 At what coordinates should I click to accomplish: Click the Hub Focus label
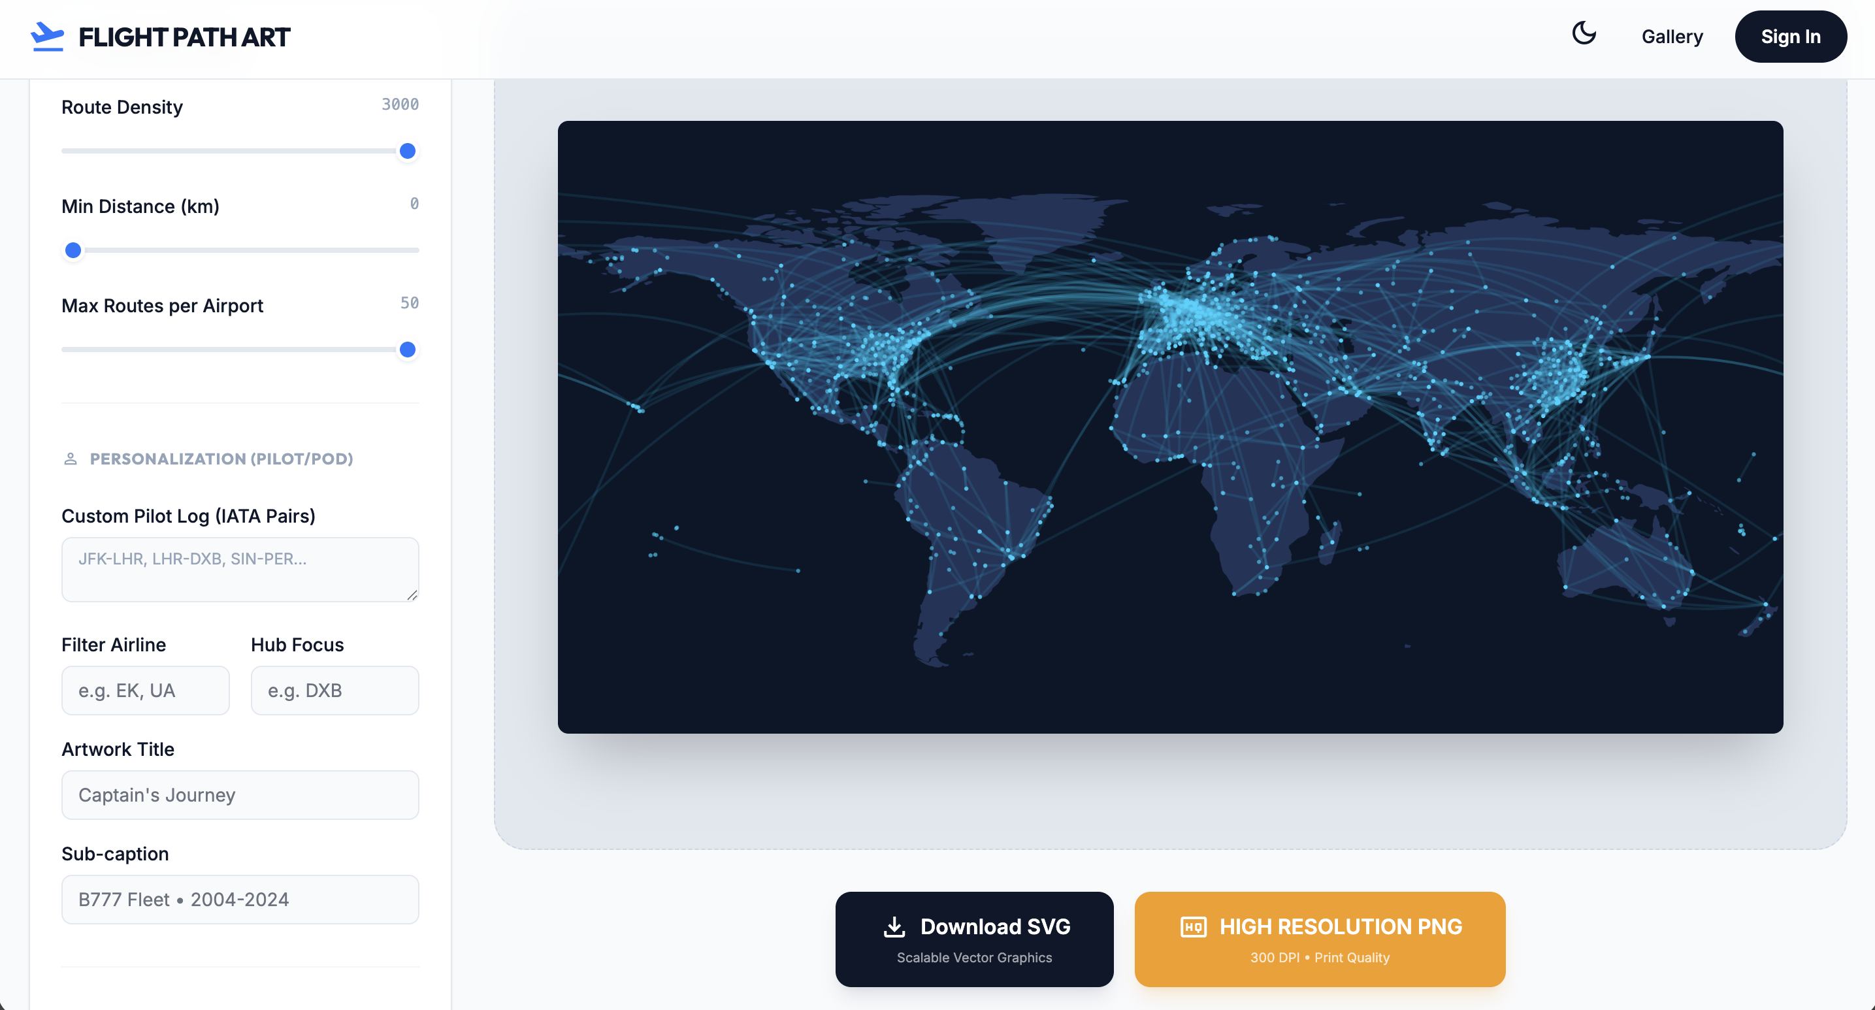[x=297, y=645]
